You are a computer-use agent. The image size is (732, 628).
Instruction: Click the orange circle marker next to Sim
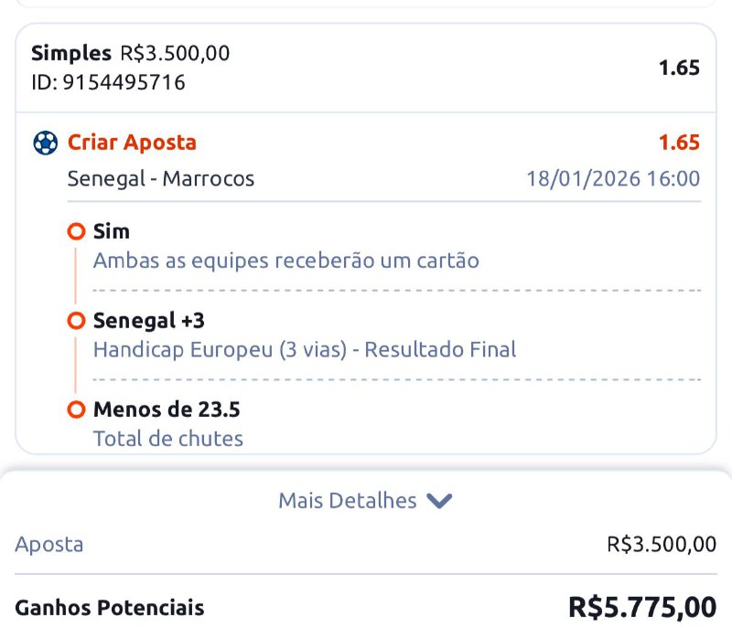point(77,232)
